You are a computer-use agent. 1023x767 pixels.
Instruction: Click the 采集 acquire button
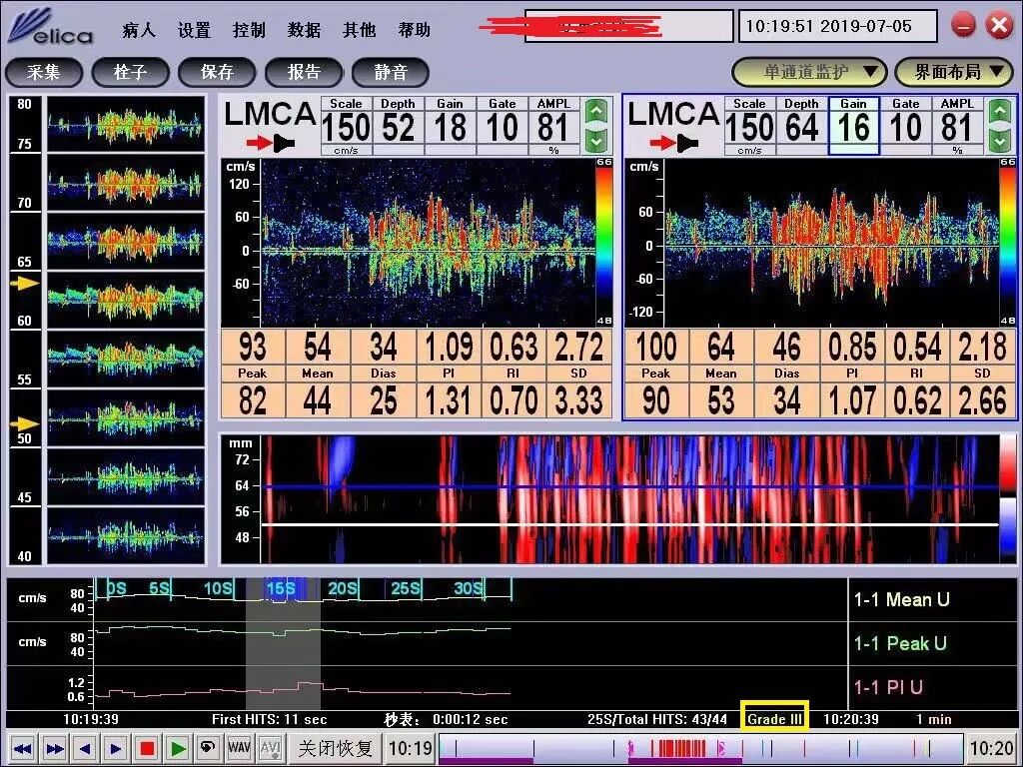(x=44, y=72)
